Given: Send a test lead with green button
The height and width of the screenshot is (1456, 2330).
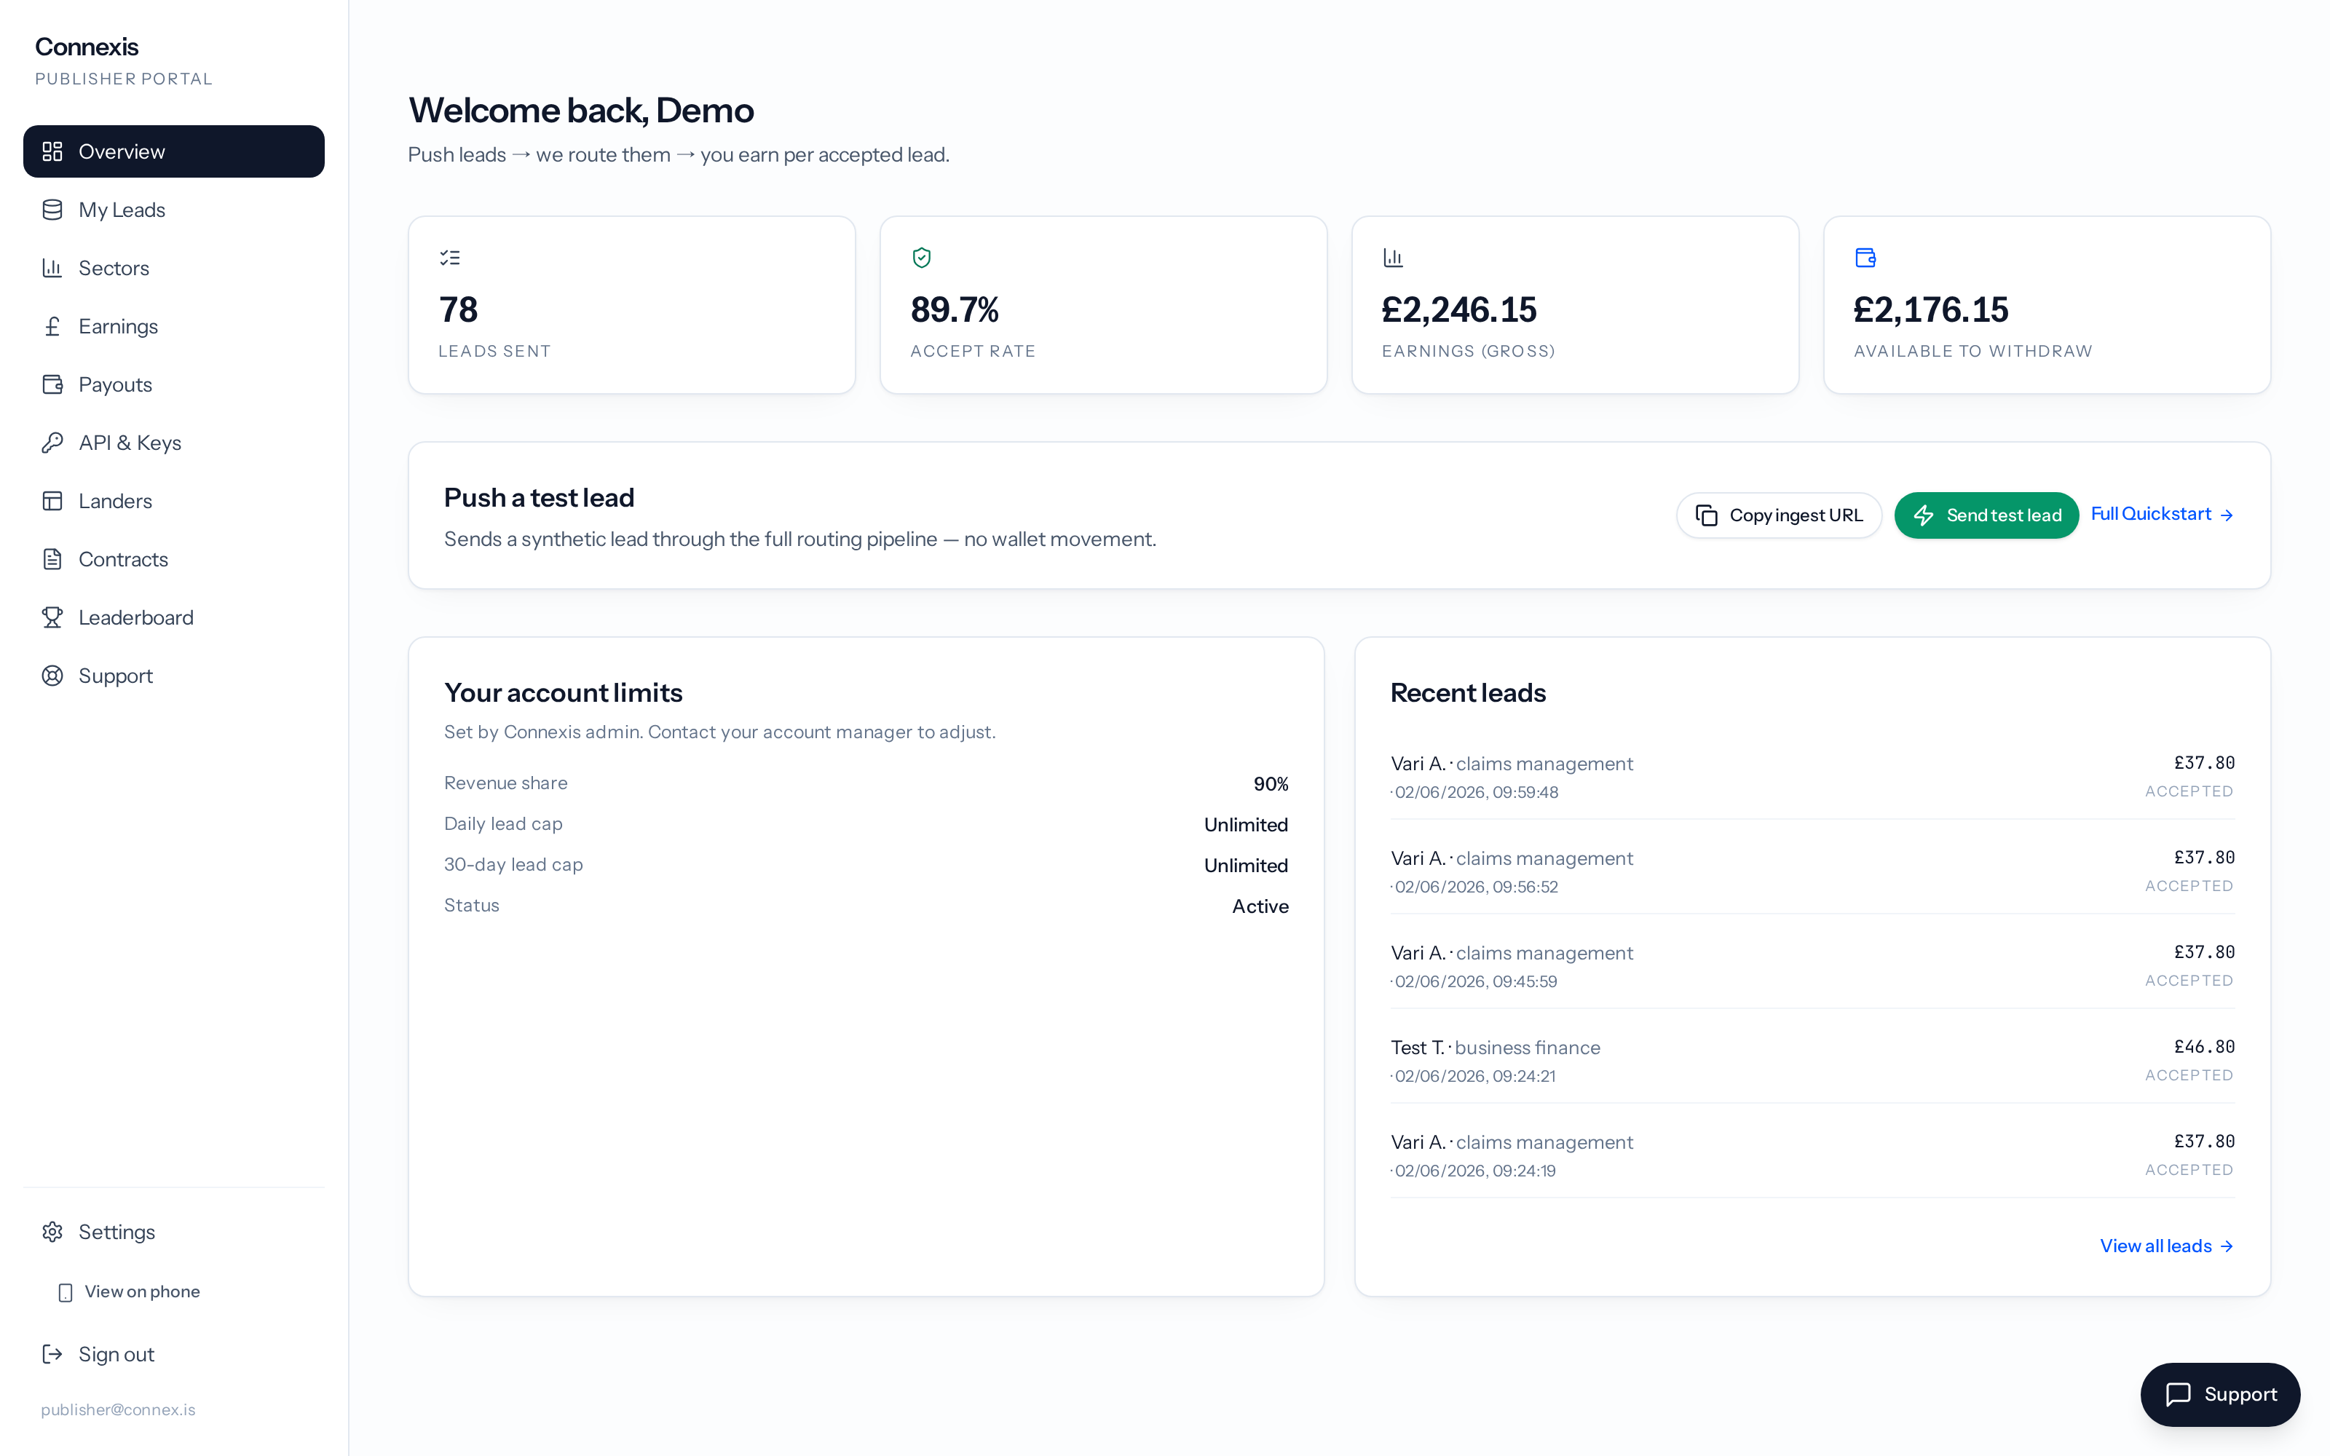Looking at the screenshot, I should [x=1986, y=515].
